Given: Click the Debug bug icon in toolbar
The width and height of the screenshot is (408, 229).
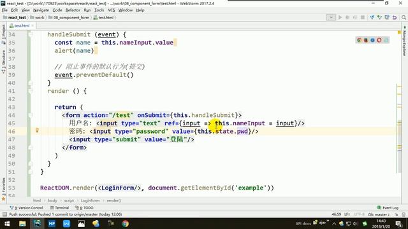Looking at the screenshot, I should (347, 17).
